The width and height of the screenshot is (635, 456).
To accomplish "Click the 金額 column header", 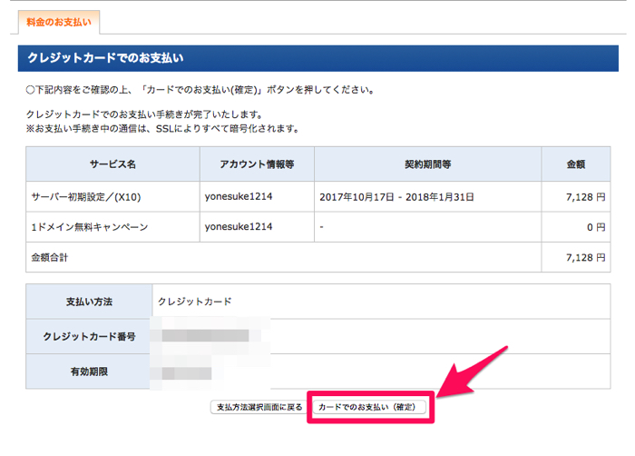I will (x=575, y=164).
